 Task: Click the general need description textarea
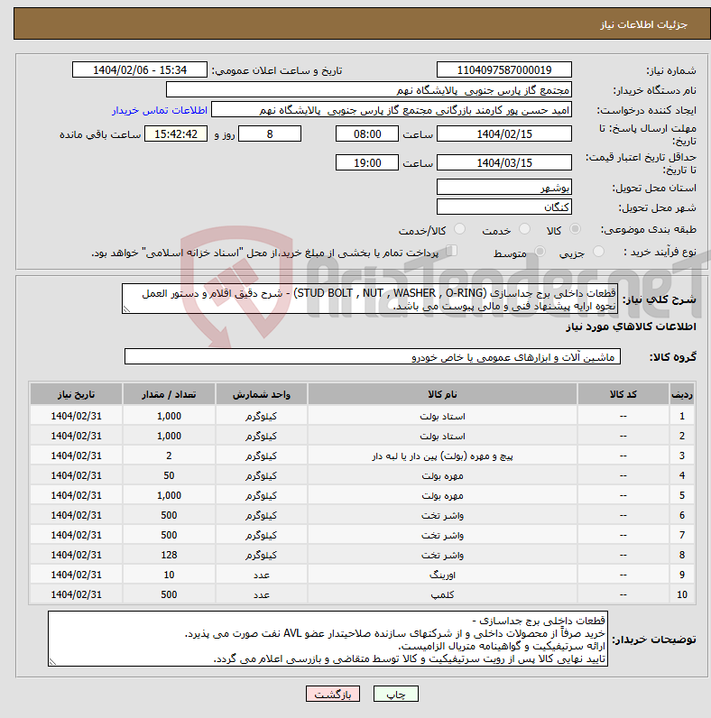pyautogui.click(x=370, y=299)
